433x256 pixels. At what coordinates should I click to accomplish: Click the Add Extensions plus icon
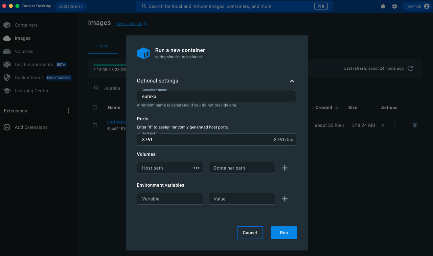[x=7, y=127]
